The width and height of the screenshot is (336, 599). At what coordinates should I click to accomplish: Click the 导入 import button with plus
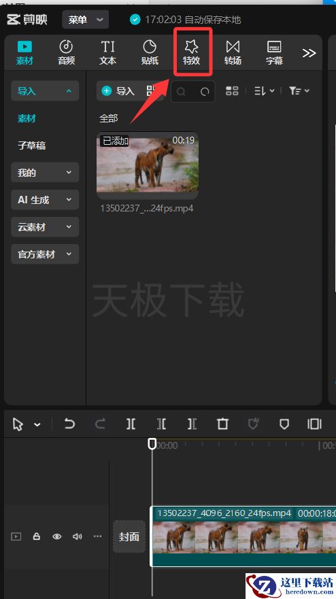(x=118, y=91)
